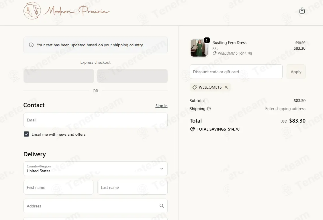323x220 pixels.
Task: Open the Country/Region dropdown
Action: (x=95, y=169)
